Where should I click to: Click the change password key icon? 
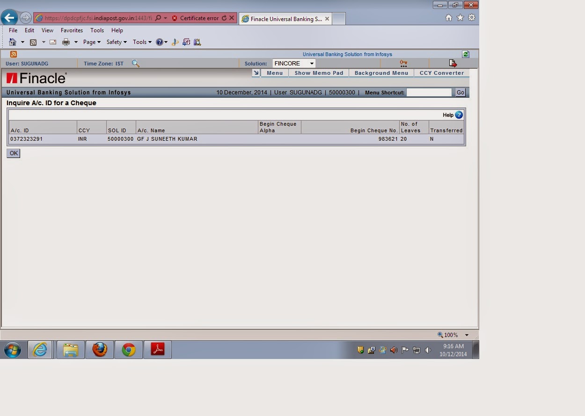click(x=403, y=63)
